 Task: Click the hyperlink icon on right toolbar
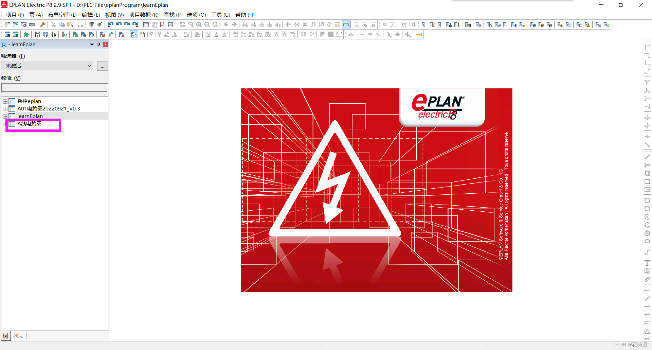pos(647,279)
